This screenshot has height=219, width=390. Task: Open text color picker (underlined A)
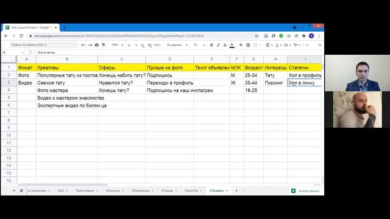(x=232, y=45)
